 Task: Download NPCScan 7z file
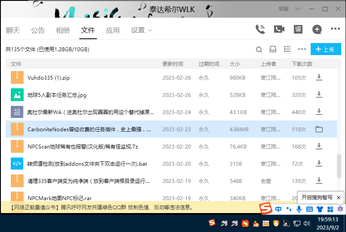pyautogui.click(x=319, y=146)
